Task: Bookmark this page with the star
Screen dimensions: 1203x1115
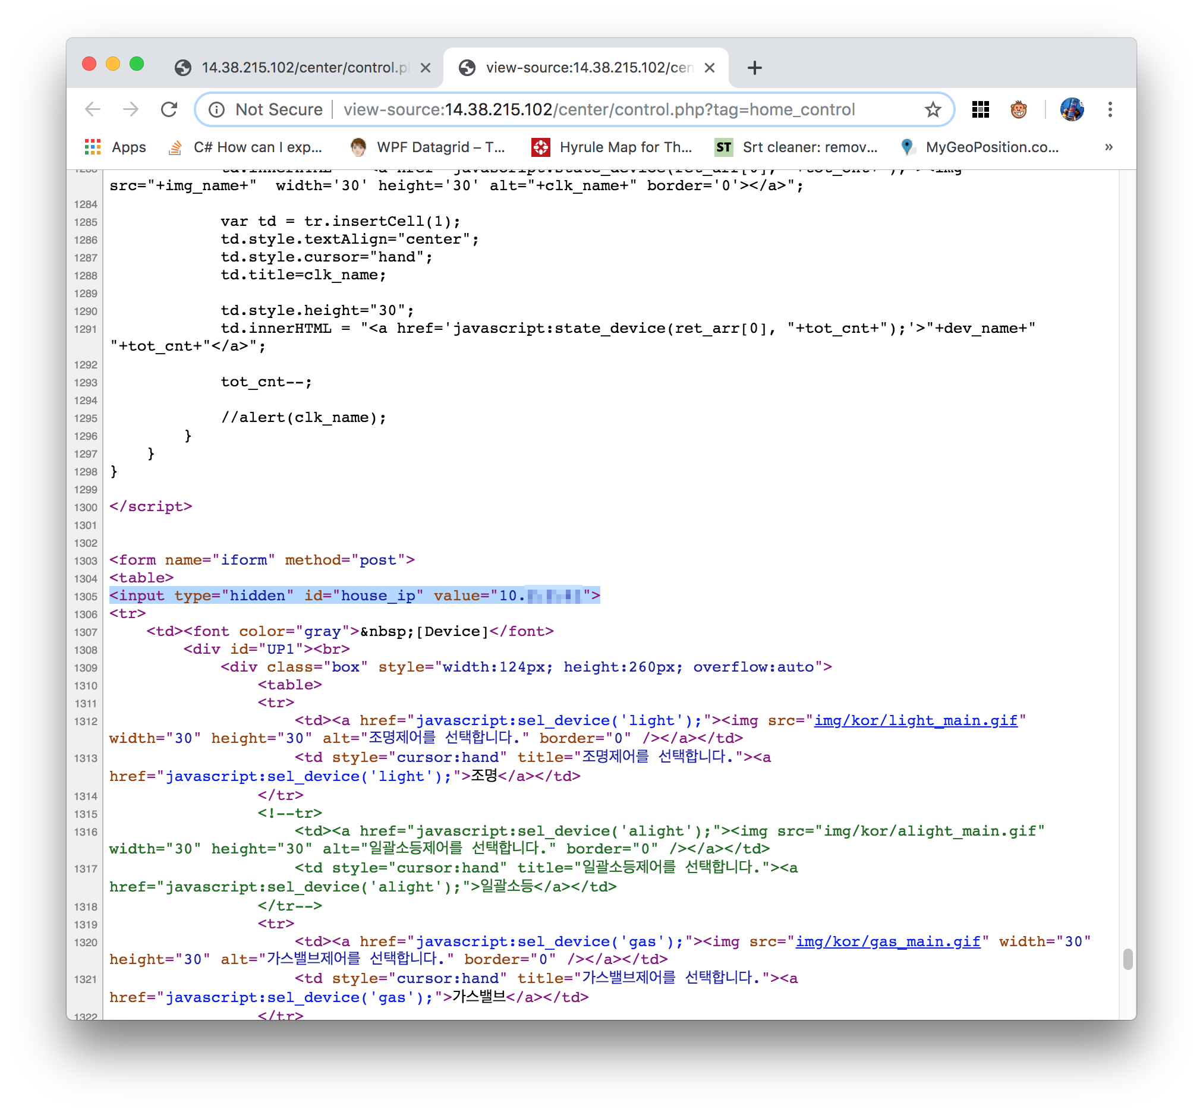Action: 932,109
